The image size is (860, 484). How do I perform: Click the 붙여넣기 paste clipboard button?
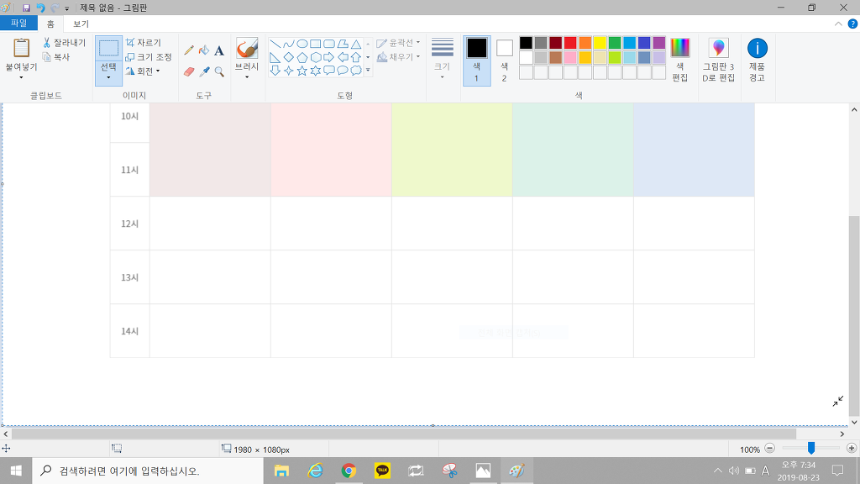click(x=21, y=53)
